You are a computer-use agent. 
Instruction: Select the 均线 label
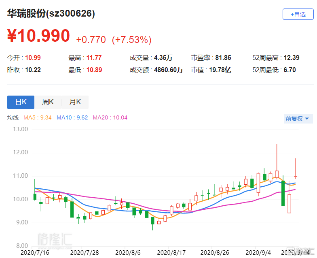click(13, 117)
